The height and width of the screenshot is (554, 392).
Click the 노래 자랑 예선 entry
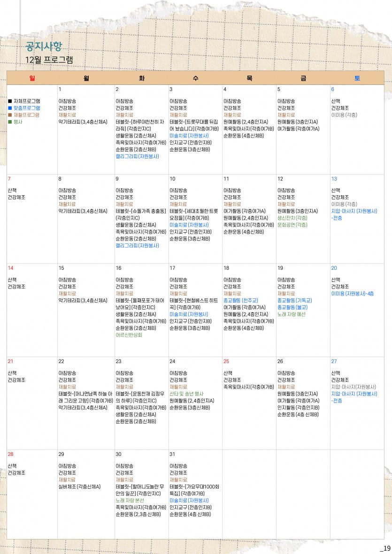click(291, 314)
